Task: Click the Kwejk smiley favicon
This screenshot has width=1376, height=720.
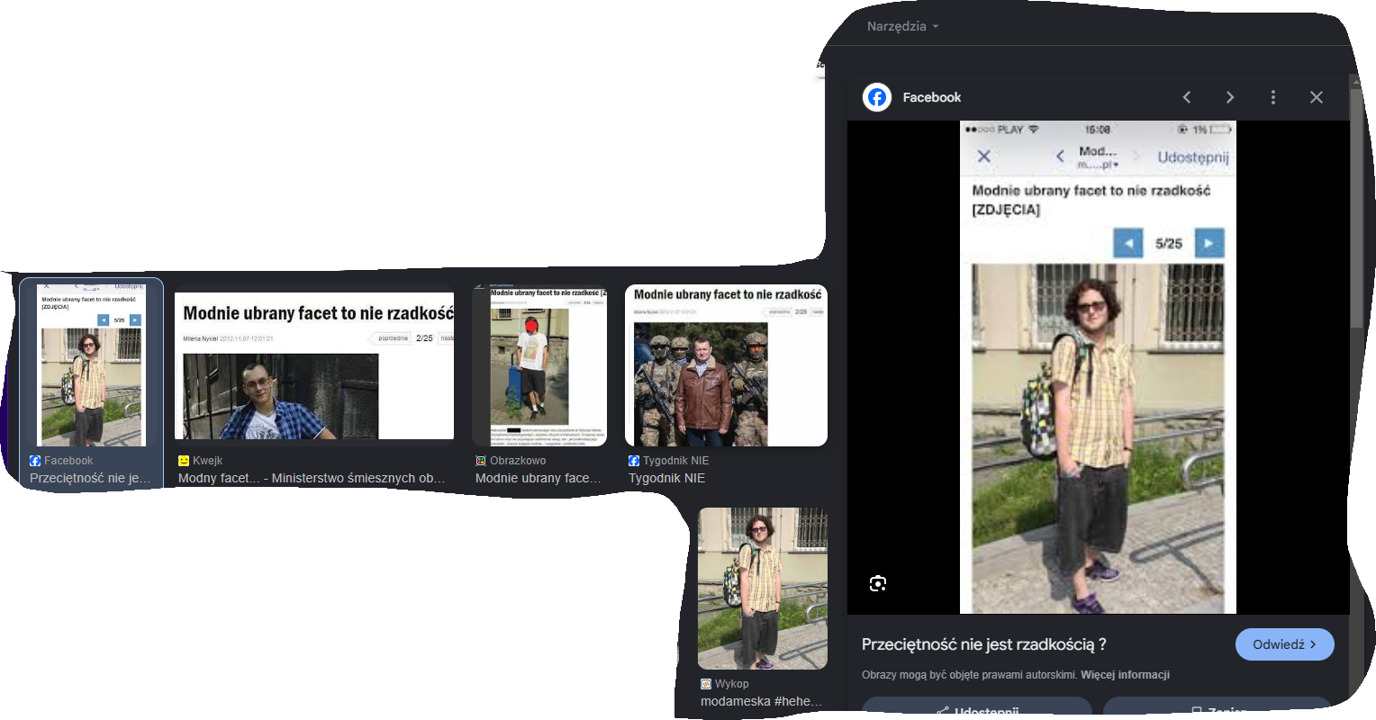Action: (184, 461)
